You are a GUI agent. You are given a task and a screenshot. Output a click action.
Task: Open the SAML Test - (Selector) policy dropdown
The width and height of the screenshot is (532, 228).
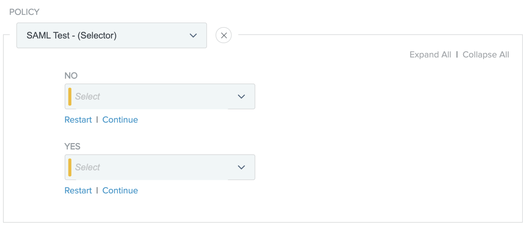point(112,35)
